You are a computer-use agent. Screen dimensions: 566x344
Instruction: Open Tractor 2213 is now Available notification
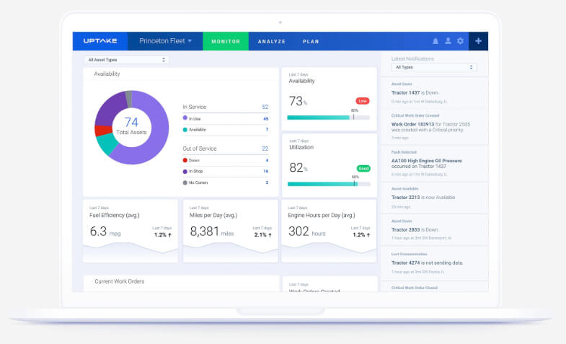pyautogui.click(x=434, y=198)
